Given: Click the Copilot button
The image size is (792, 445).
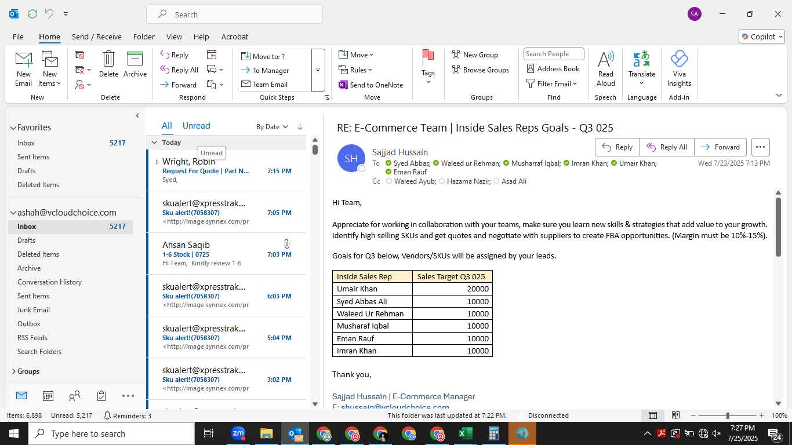Looking at the screenshot, I should point(761,37).
